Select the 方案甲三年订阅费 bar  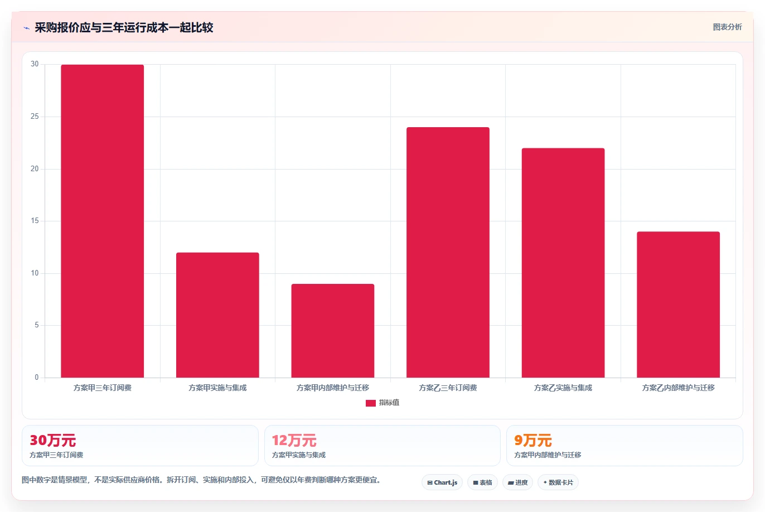pyautogui.click(x=103, y=221)
